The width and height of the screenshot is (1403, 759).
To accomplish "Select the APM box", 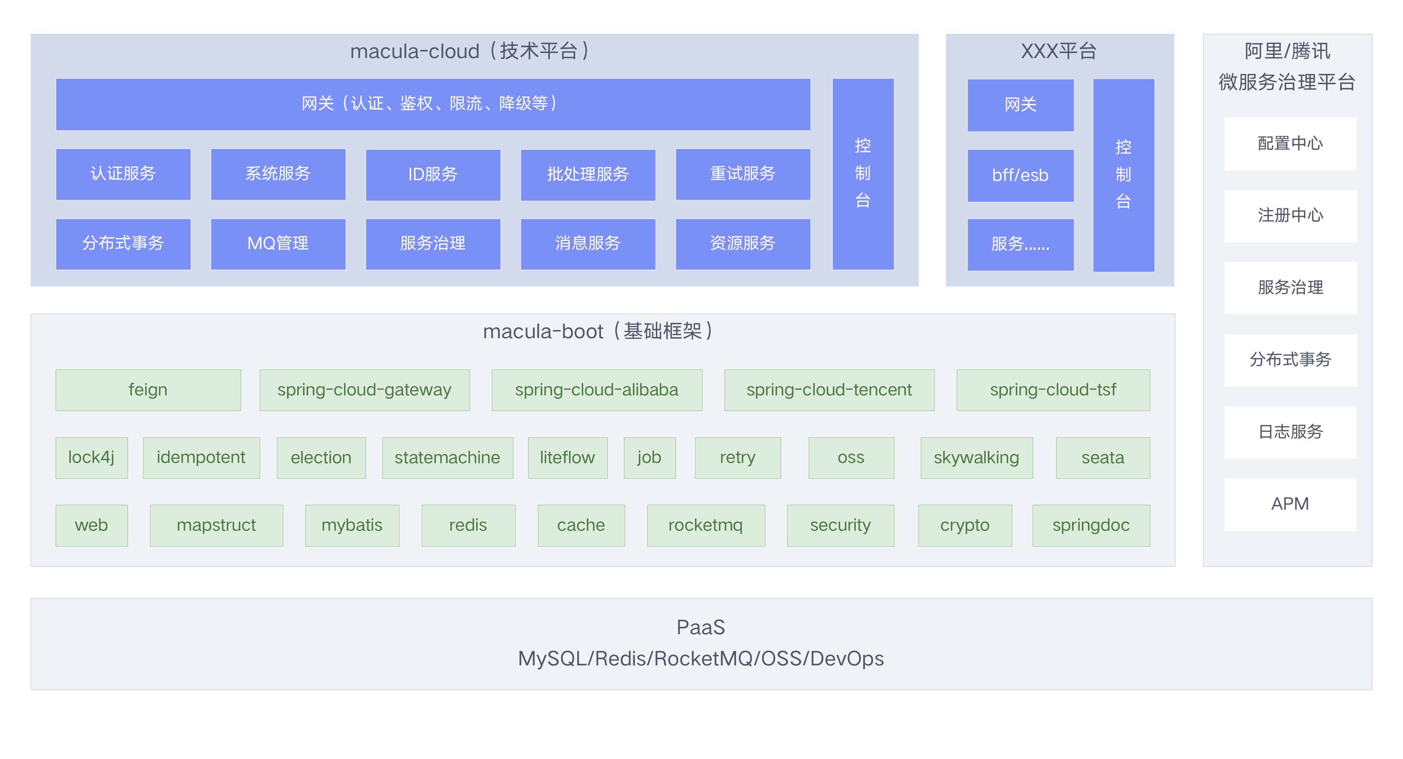I will pos(1290,504).
